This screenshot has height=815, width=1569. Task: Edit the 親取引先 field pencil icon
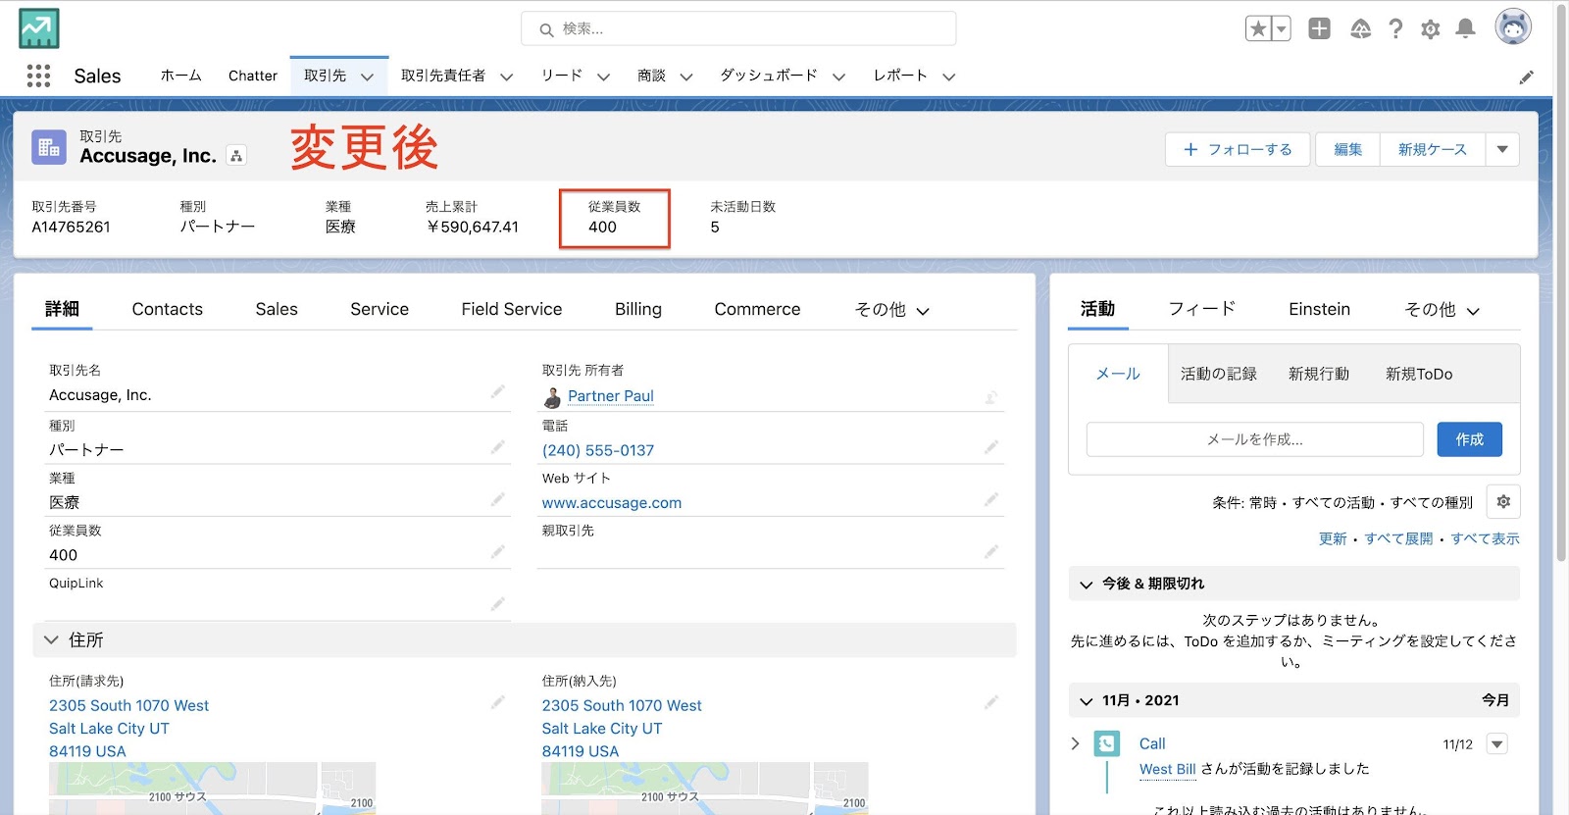pyautogui.click(x=991, y=551)
